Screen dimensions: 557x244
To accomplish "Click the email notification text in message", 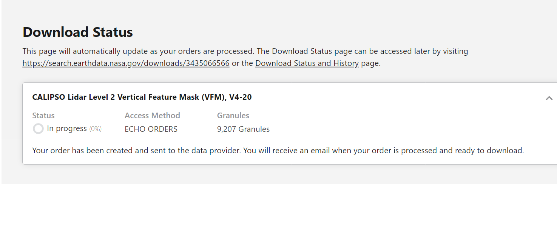I will point(383,151).
